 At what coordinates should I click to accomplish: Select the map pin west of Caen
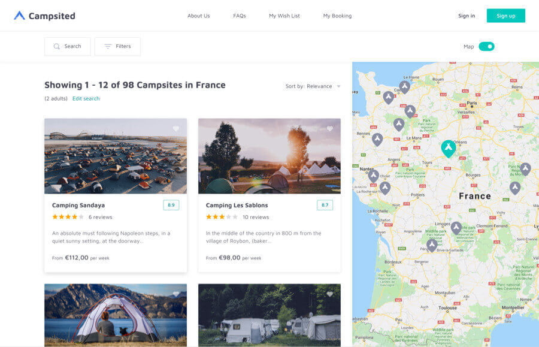coord(389,97)
